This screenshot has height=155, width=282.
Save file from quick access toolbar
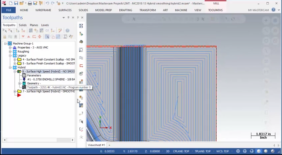coord(16,3)
